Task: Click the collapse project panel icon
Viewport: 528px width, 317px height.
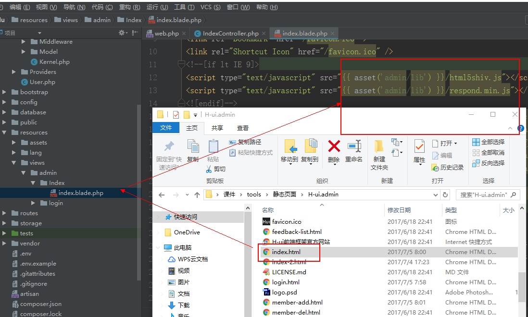Action: (x=135, y=33)
